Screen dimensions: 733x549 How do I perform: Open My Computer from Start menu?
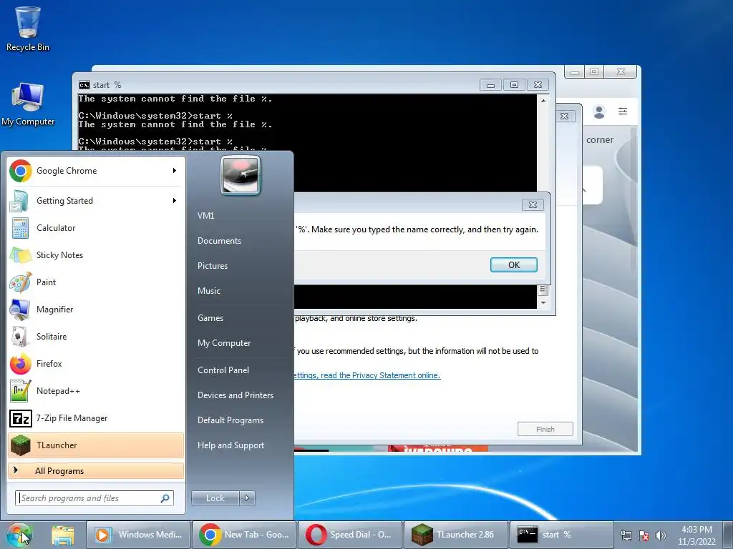224,343
